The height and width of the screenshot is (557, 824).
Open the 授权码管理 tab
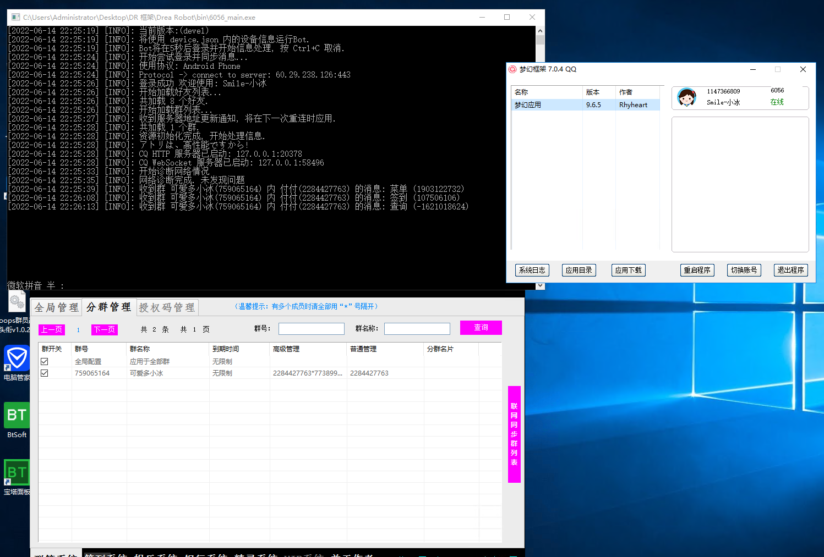(x=167, y=307)
